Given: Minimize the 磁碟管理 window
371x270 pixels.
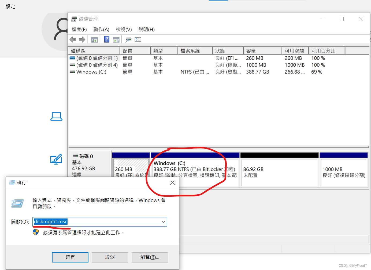Looking at the screenshot, I should point(323,19).
